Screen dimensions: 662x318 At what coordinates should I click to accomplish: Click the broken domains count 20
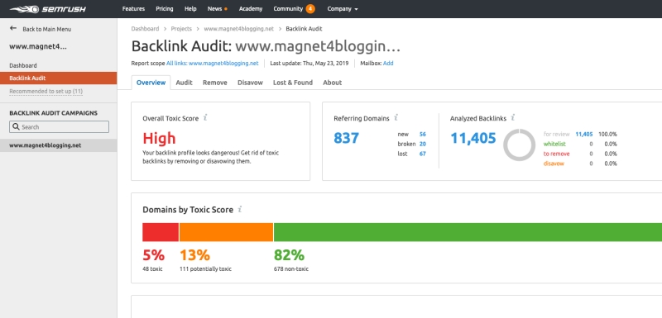coord(423,144)
